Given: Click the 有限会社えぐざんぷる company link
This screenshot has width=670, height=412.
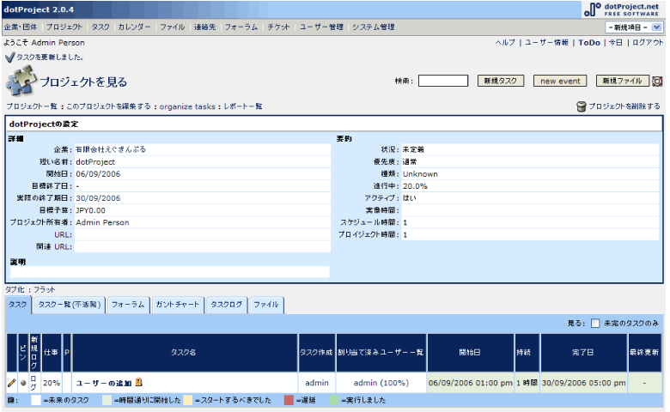Looking at the screenshot, I should tap(111, 149).
